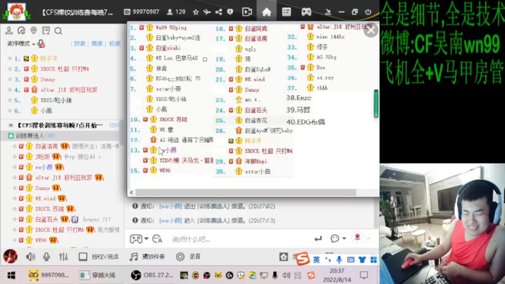Send a flower gift icon
Image resolution: width=505 pixels, height=284 pixels.
357,238
